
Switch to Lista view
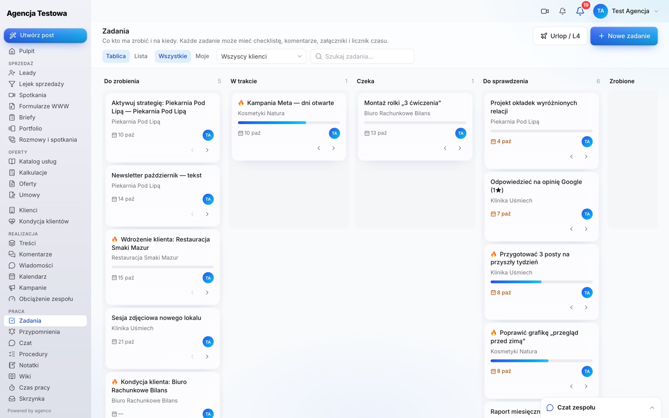[x=141, y=56]
